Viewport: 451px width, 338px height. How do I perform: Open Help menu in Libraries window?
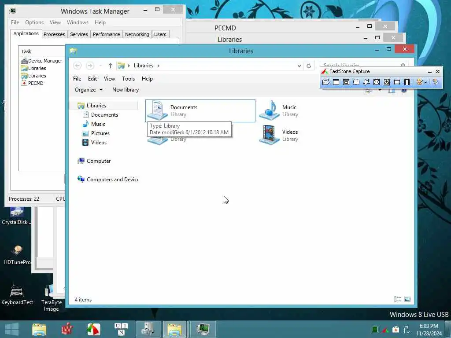pos(147,79)
